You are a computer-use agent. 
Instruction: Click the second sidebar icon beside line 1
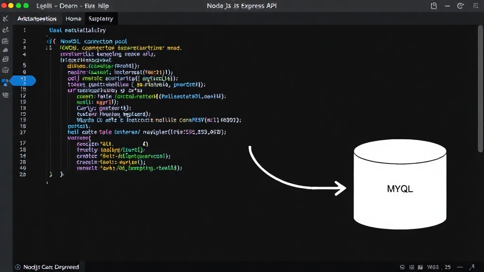coord(5,30)
